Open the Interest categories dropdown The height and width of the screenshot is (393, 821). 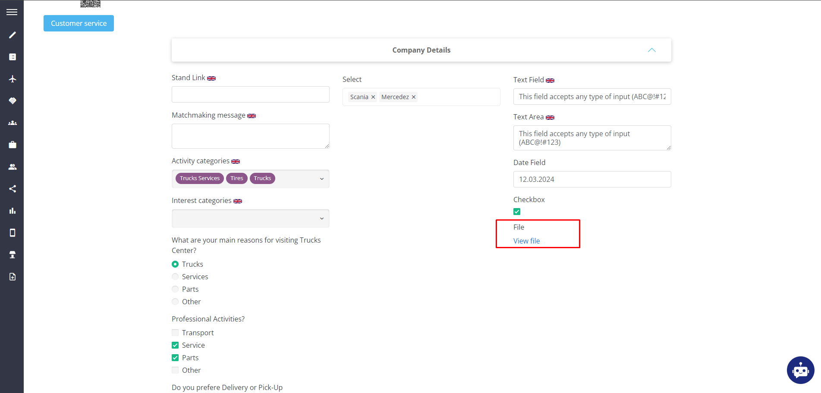coord(321,218)
